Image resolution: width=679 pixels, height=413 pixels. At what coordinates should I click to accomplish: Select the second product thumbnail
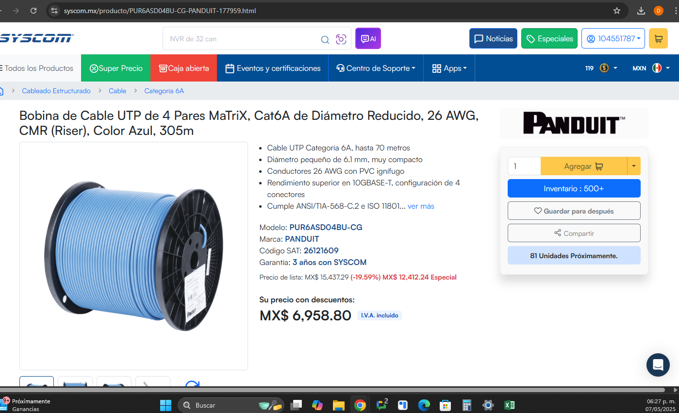(x=75, y=382)
